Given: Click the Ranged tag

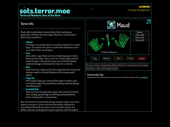Looking at the screenshot, I should 109,68.
